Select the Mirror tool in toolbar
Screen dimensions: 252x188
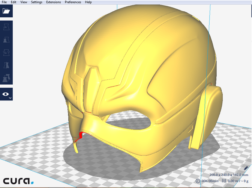[6, 65]
